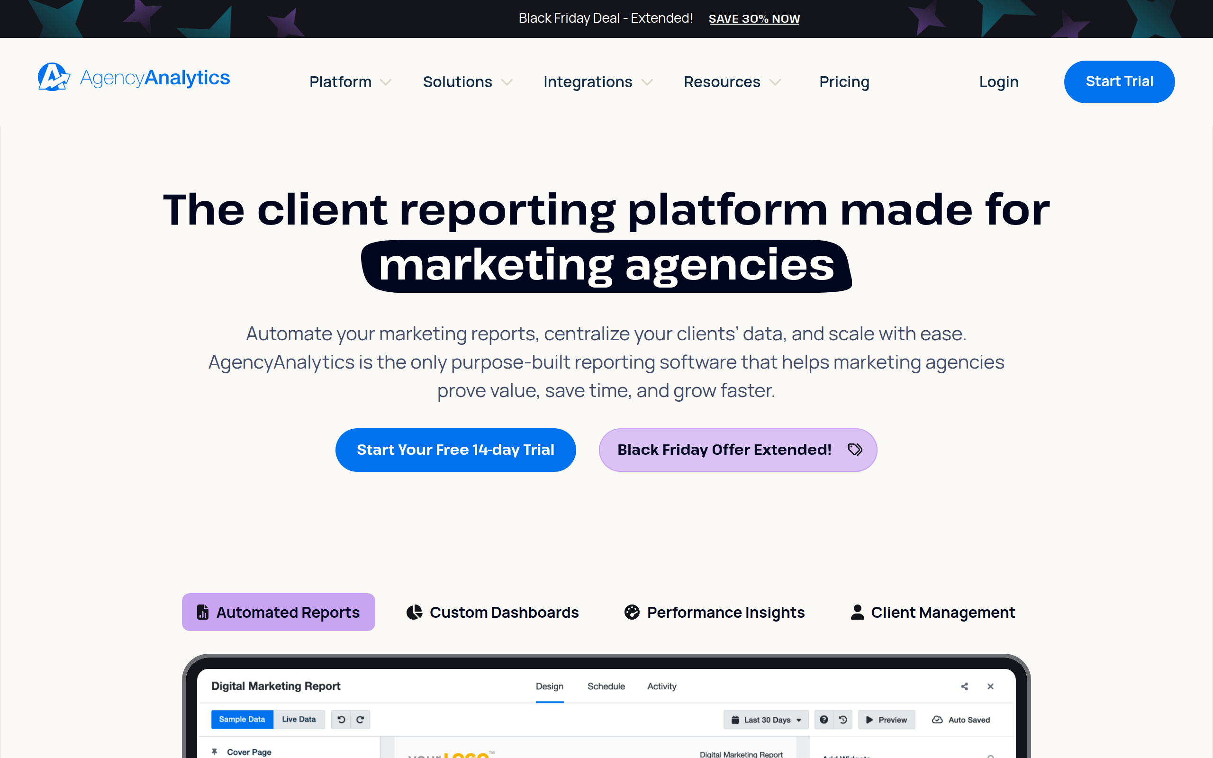Click the share icon in report header
The image size is (1213, 758).
pyautogui.click(x=964, y=686)
